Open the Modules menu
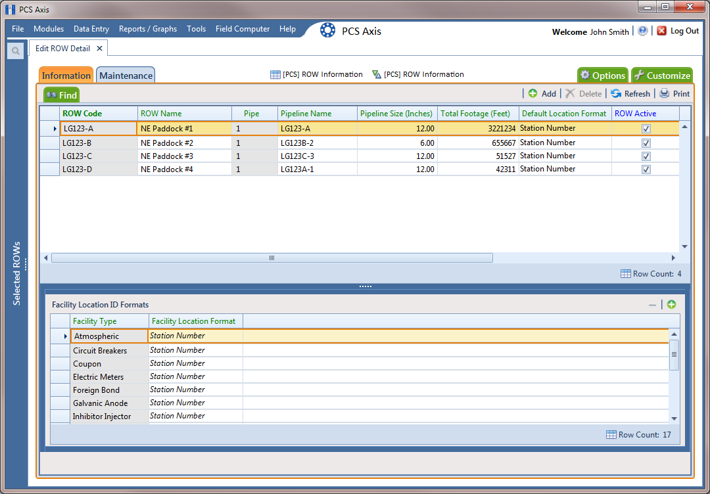This screenshot has height=494, width=710. click(x=49, y=28)
